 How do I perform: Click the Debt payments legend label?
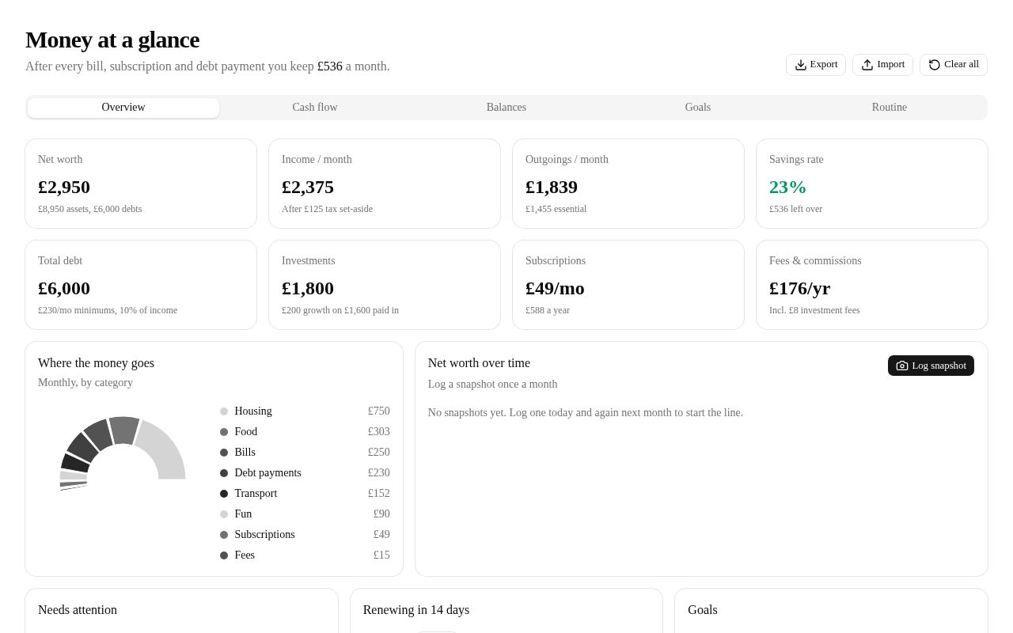pos(267,473)
